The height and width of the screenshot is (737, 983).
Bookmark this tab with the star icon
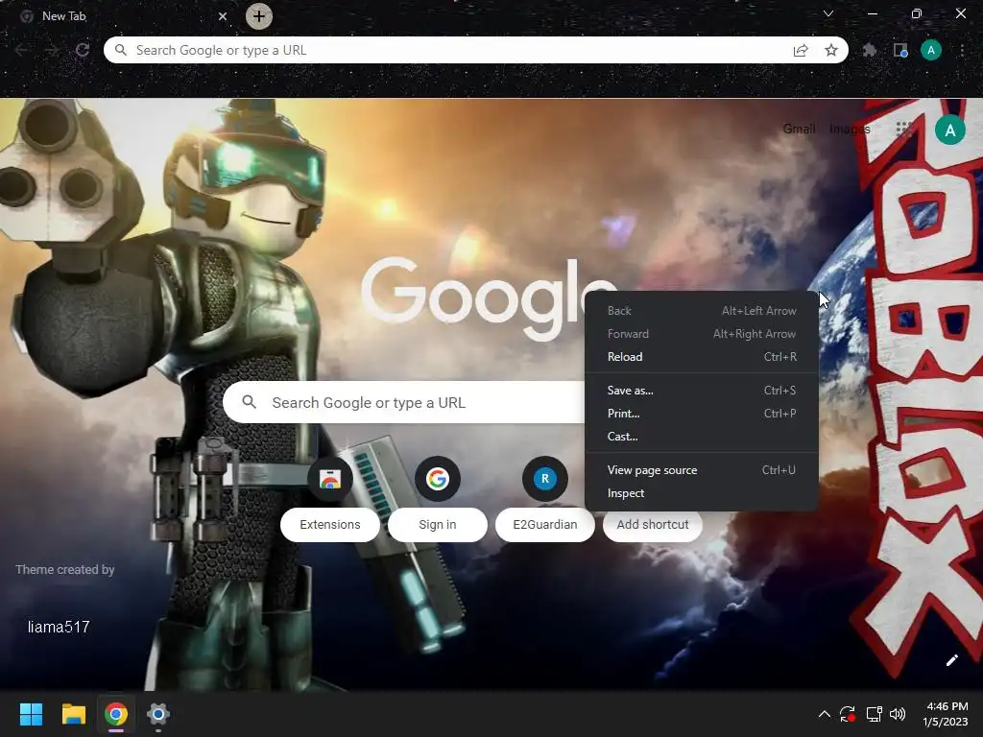pos(831,50)
